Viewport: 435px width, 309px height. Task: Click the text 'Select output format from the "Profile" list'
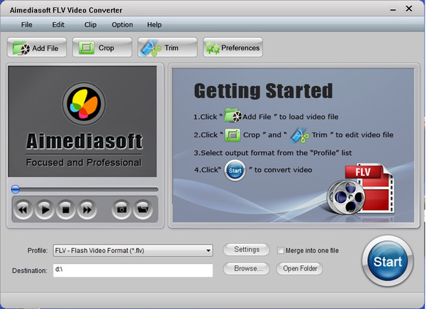coord(276,153)
